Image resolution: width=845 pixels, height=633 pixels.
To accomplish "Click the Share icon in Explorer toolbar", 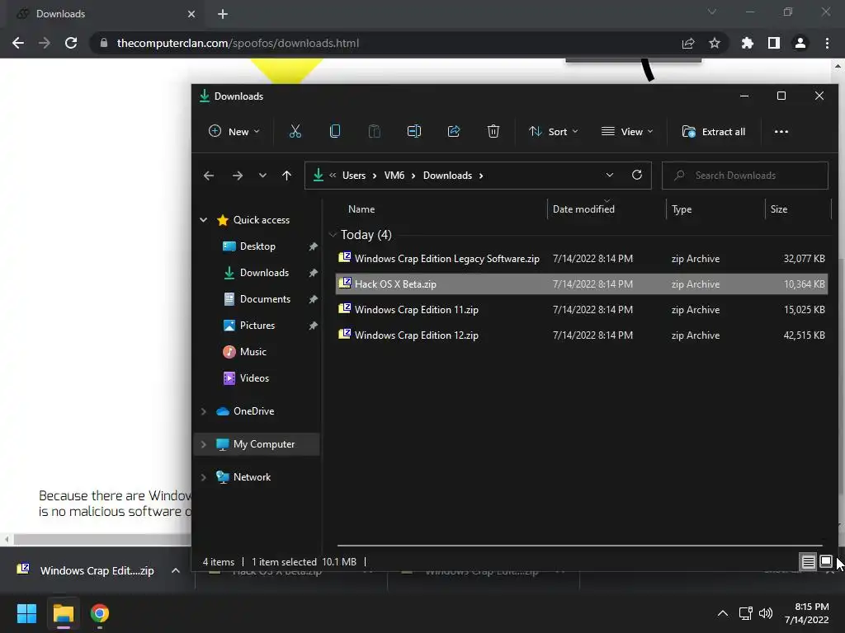I will [x=454, y=131].
